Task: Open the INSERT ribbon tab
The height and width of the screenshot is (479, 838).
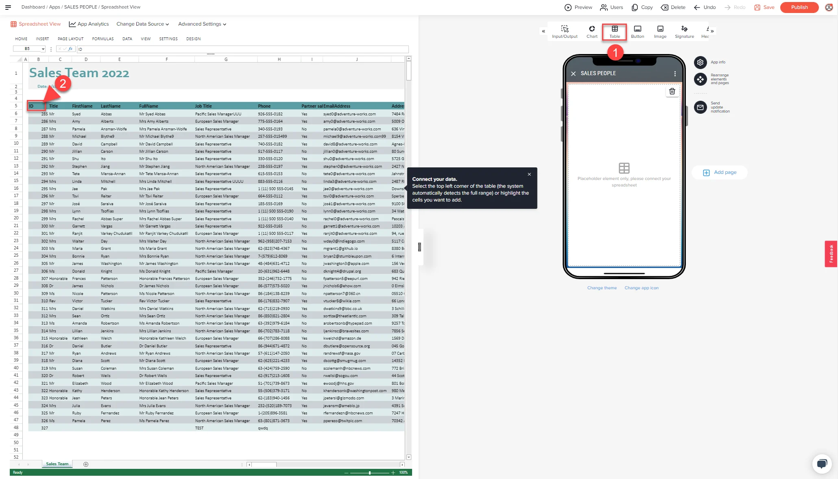Action: click(x=42, y=39)
